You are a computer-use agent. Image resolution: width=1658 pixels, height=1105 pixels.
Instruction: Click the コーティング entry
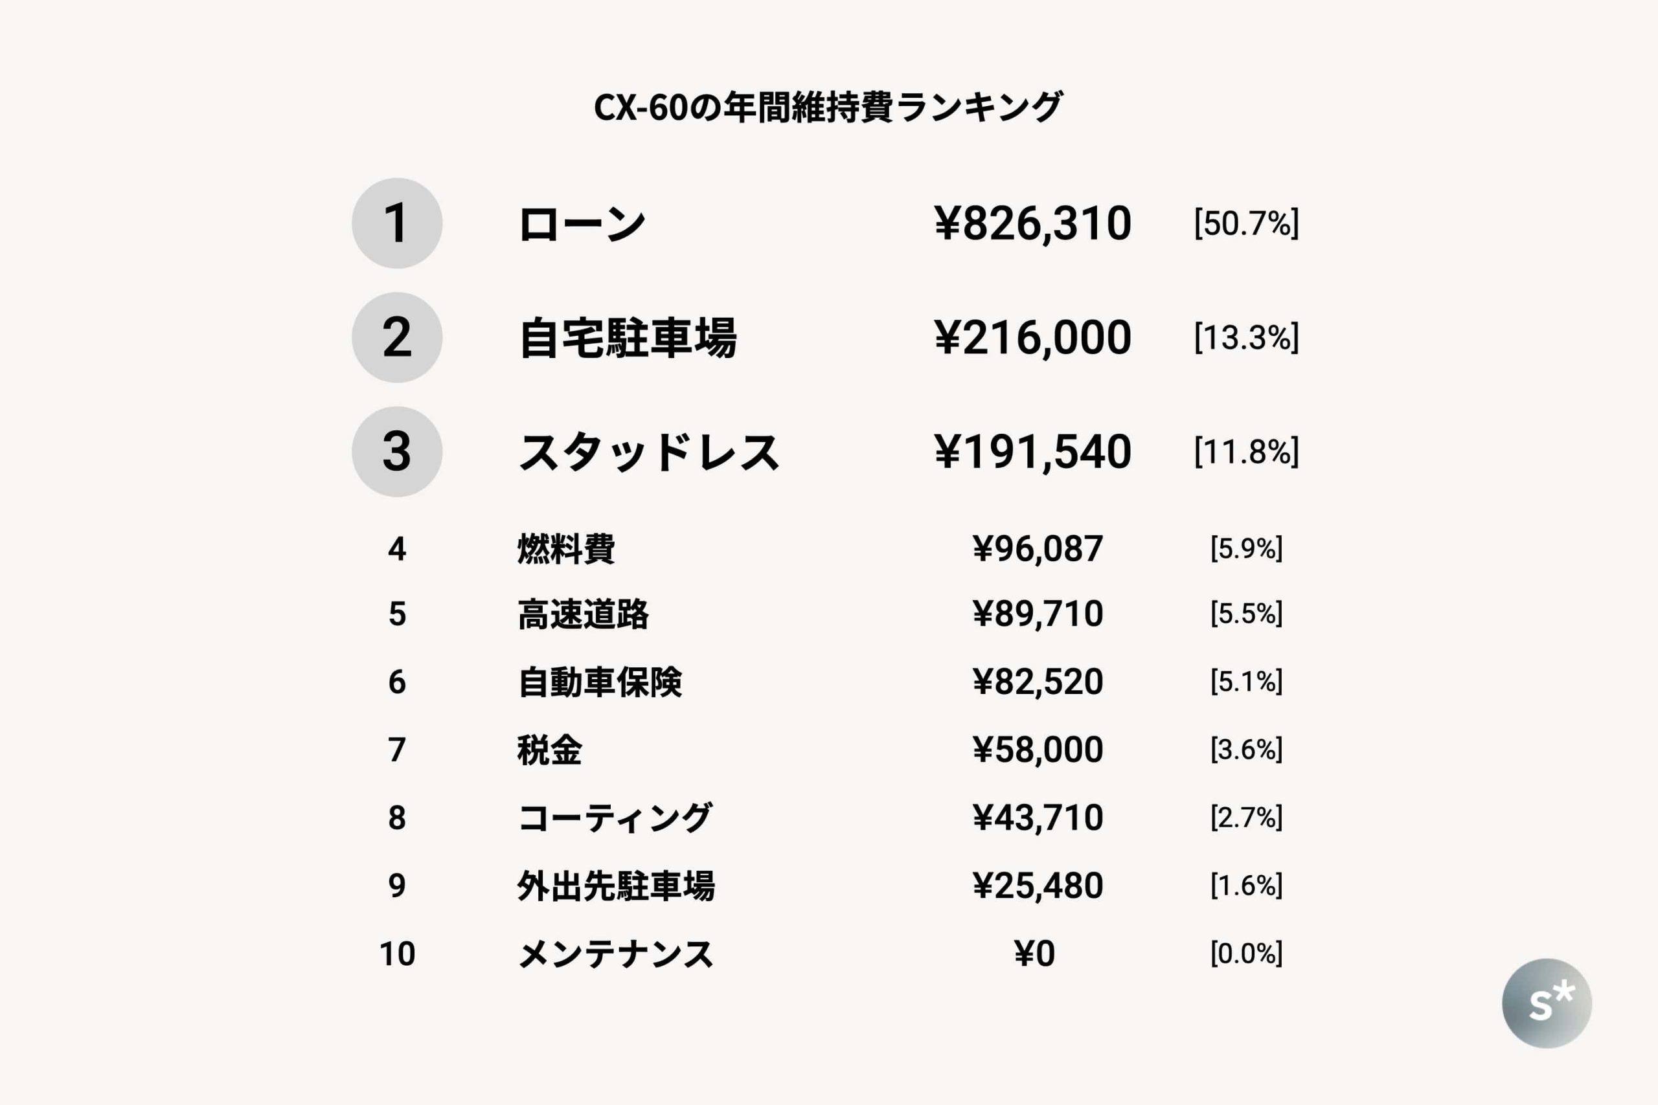(x=615, y=818)
